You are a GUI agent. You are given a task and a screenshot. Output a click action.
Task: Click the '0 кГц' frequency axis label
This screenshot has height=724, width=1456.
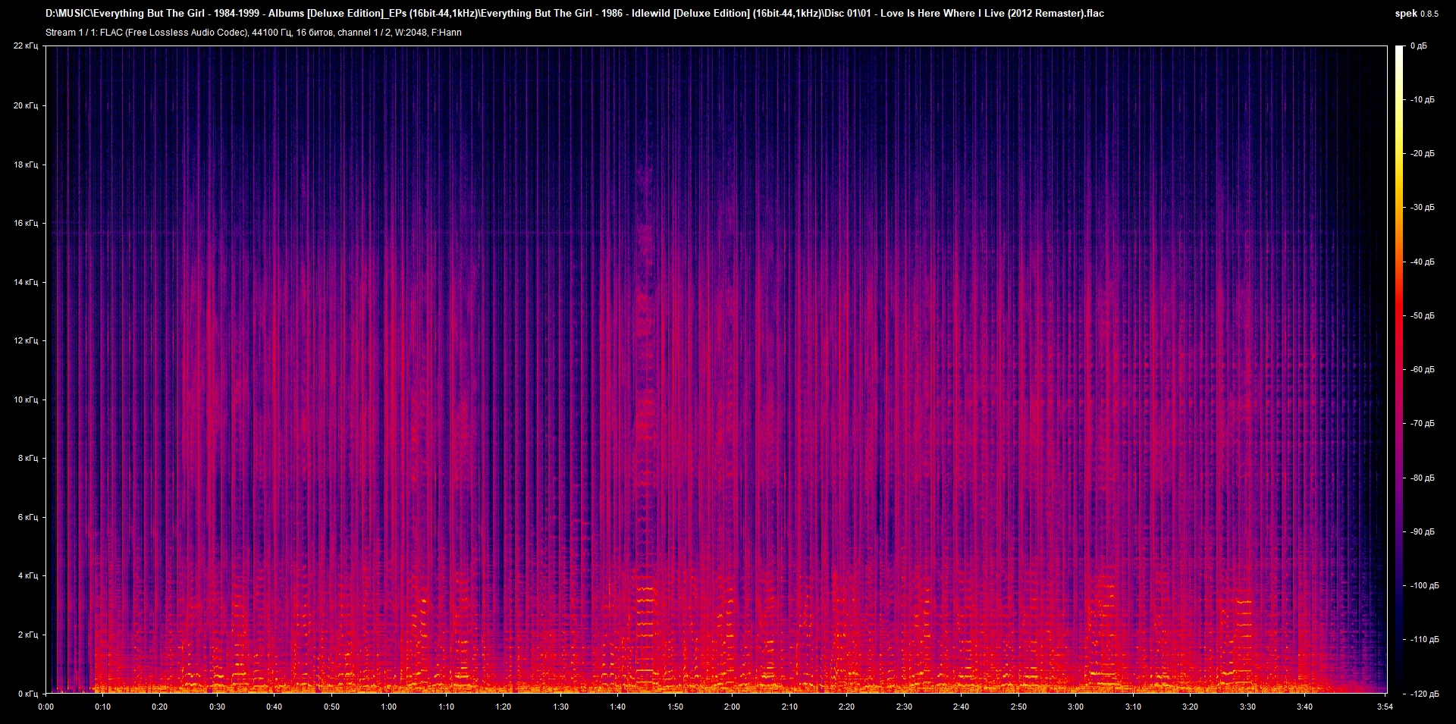28,694
